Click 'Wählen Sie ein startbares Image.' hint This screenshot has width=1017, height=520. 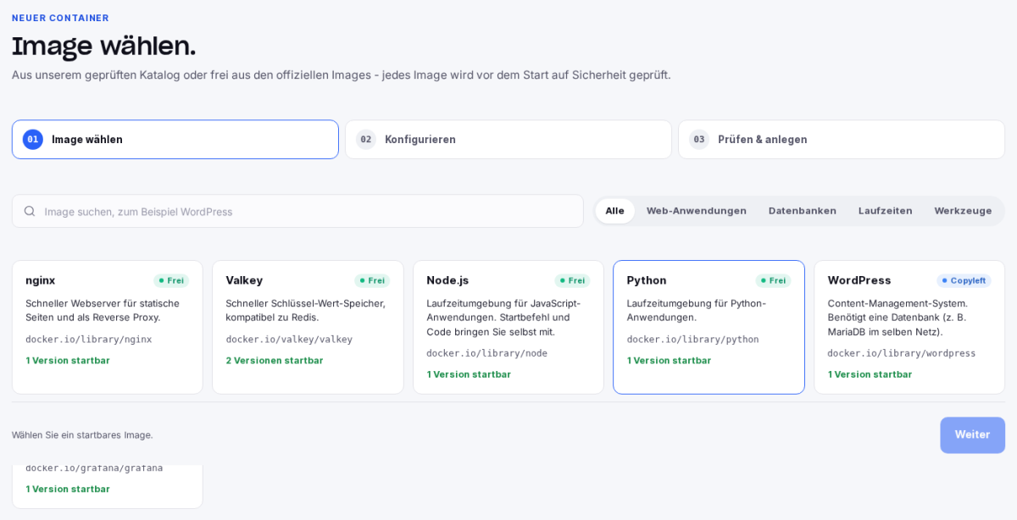[82, 434]
